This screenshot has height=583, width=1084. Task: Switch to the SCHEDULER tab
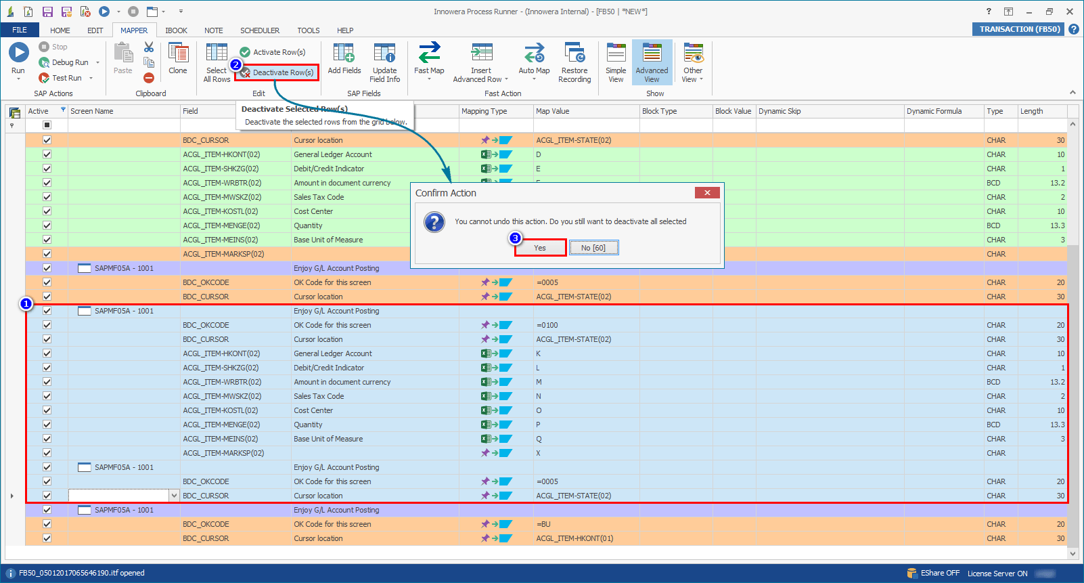[x=260, y=30]
